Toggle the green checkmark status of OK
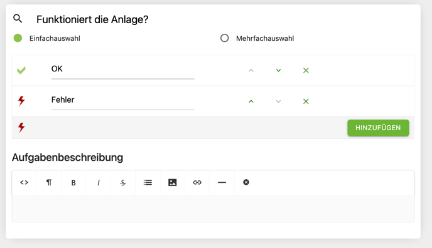Image resolution: width=432 pixels, height=248 pixels. (x=21, y=70)
